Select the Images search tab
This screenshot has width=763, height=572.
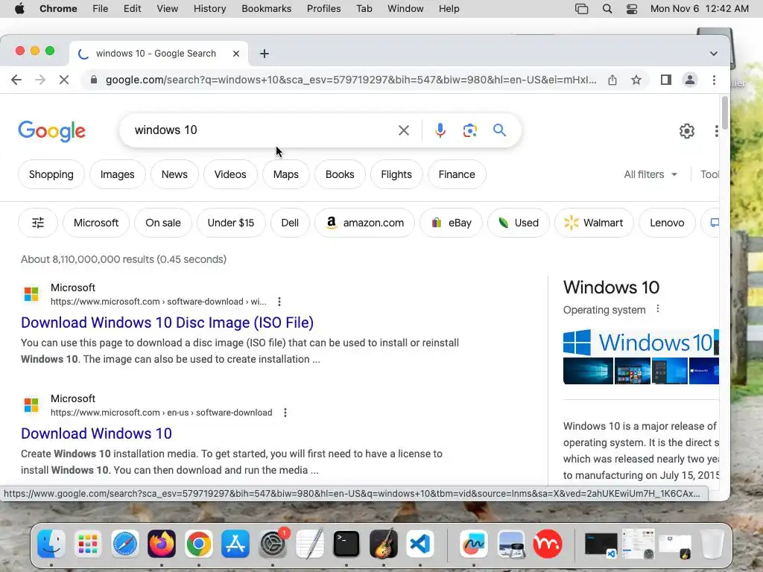click(117, 174)
